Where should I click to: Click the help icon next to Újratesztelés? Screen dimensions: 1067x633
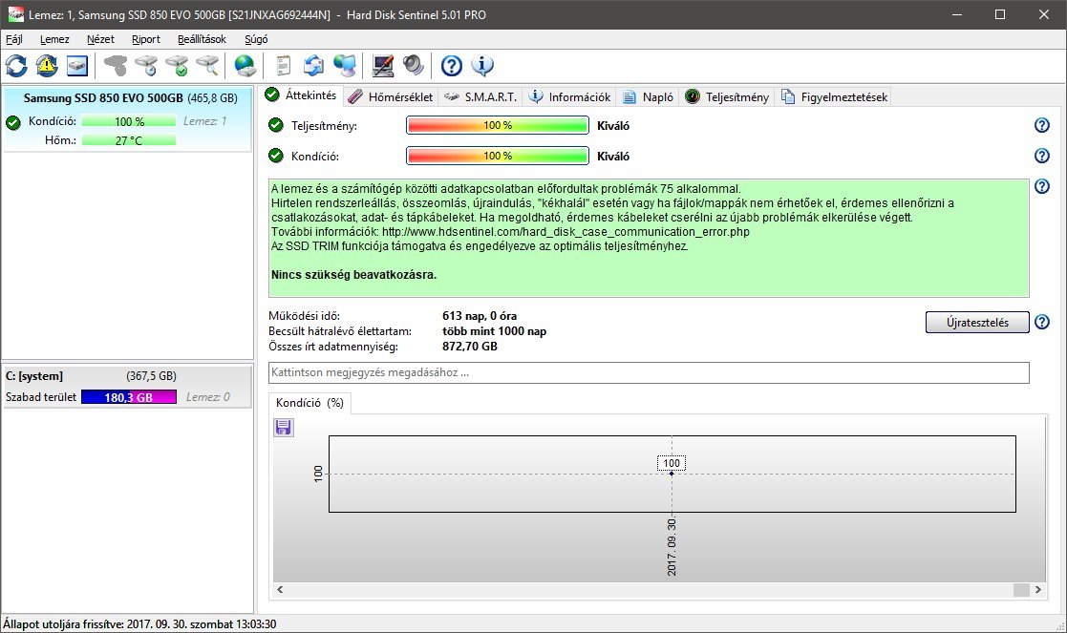[x=1042, y=323]
